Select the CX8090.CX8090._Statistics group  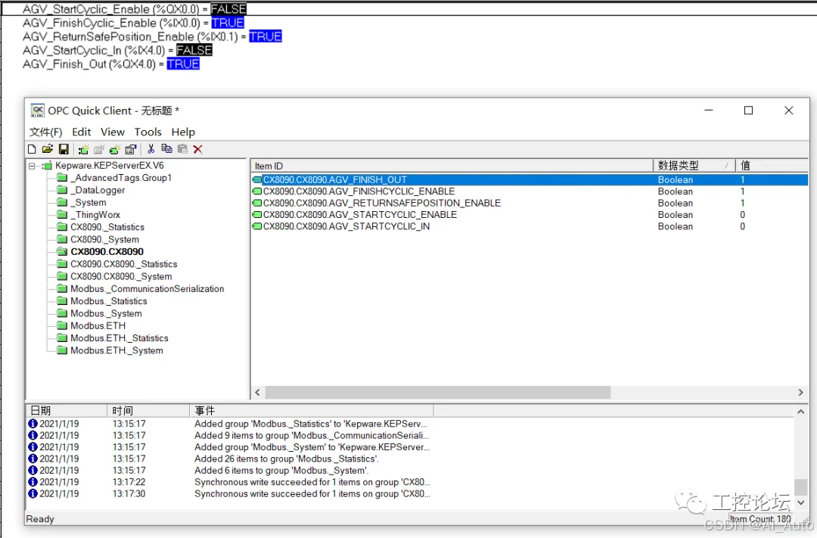[x=124, y=264]
